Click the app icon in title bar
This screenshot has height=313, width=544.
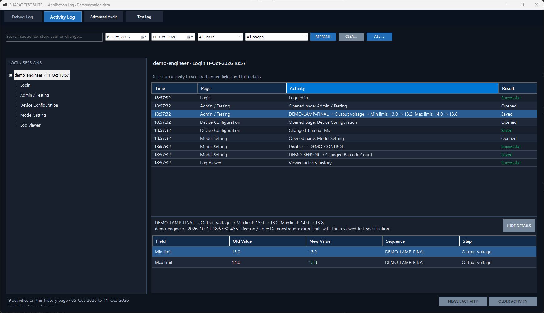[5, 5]
